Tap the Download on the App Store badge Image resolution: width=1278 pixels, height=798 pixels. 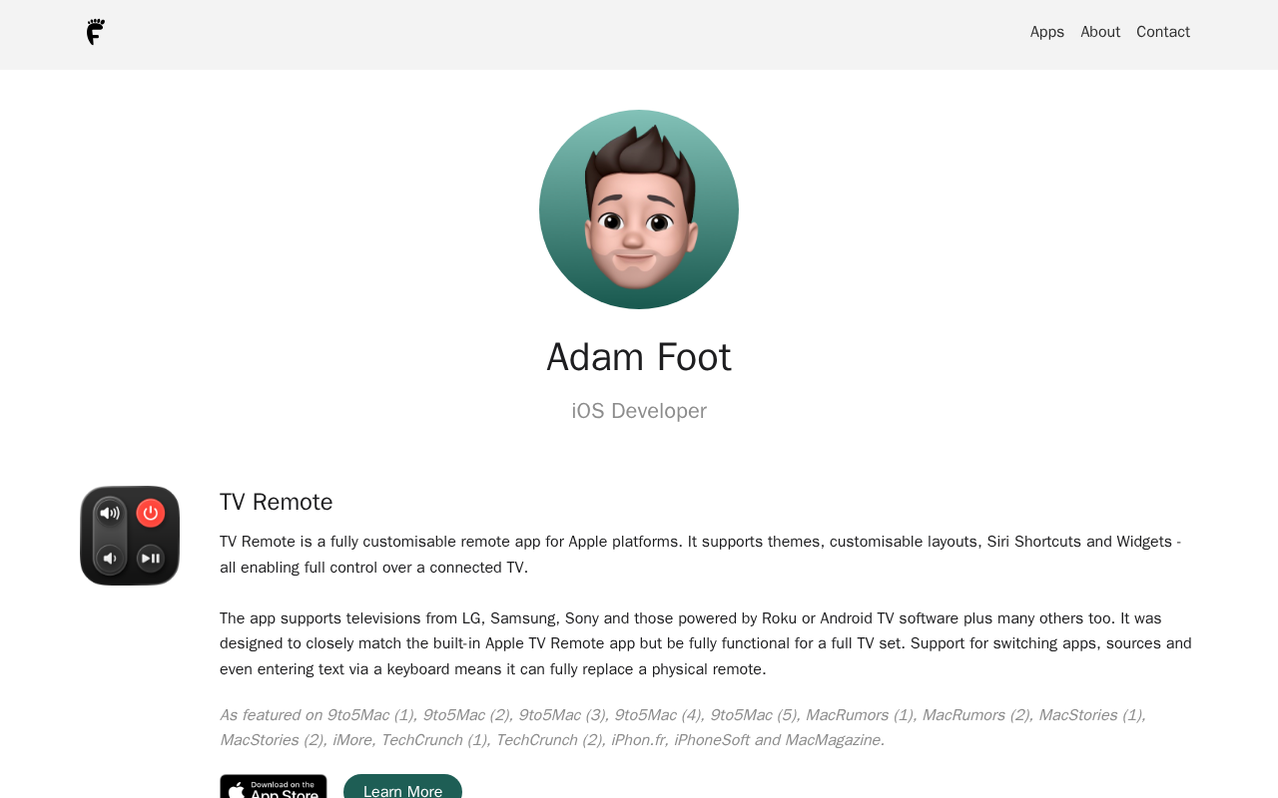pyautogui.click(x=274, y=787)
